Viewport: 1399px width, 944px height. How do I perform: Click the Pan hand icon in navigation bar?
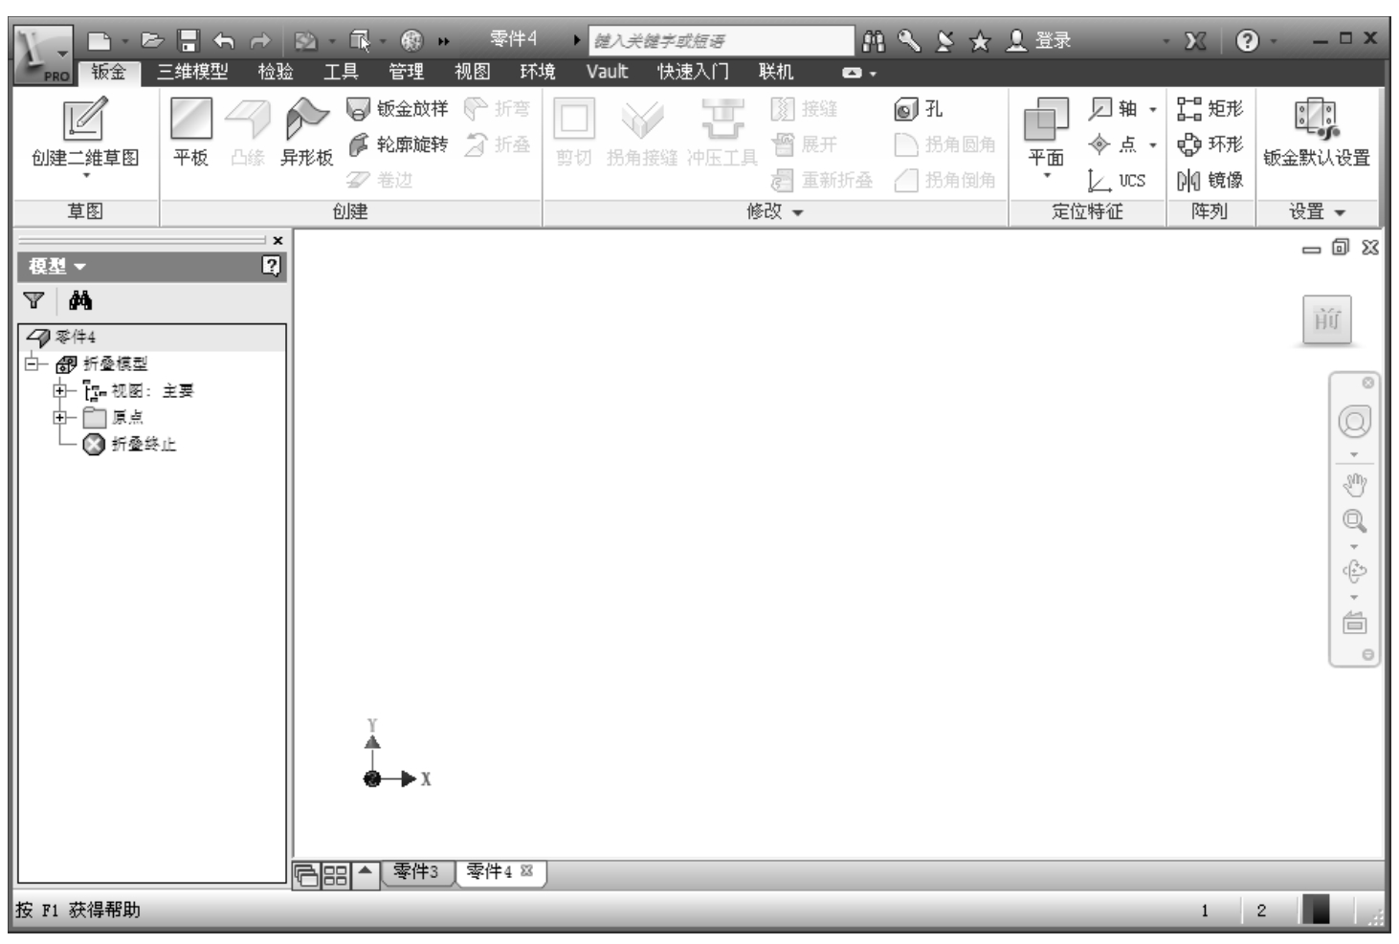[x=1354, y=485]
